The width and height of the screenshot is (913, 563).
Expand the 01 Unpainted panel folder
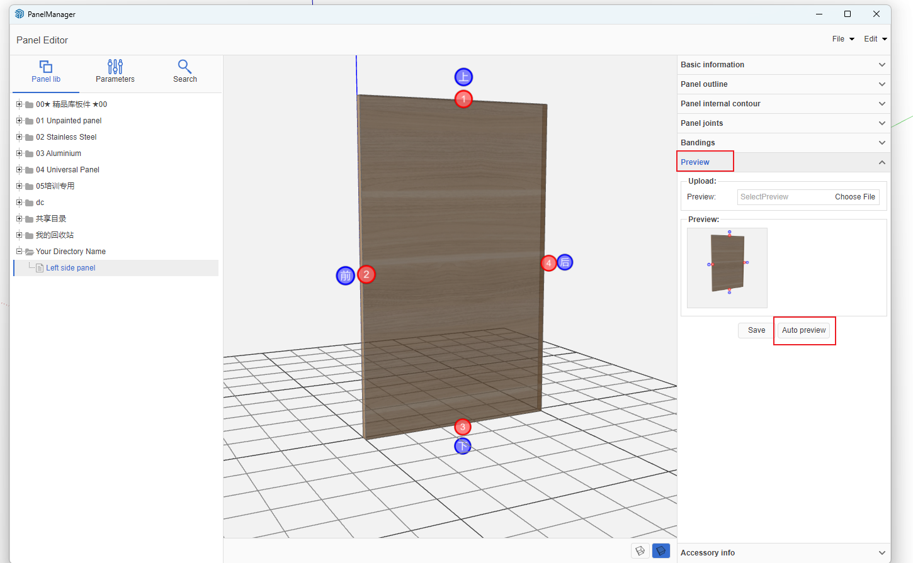20,121
